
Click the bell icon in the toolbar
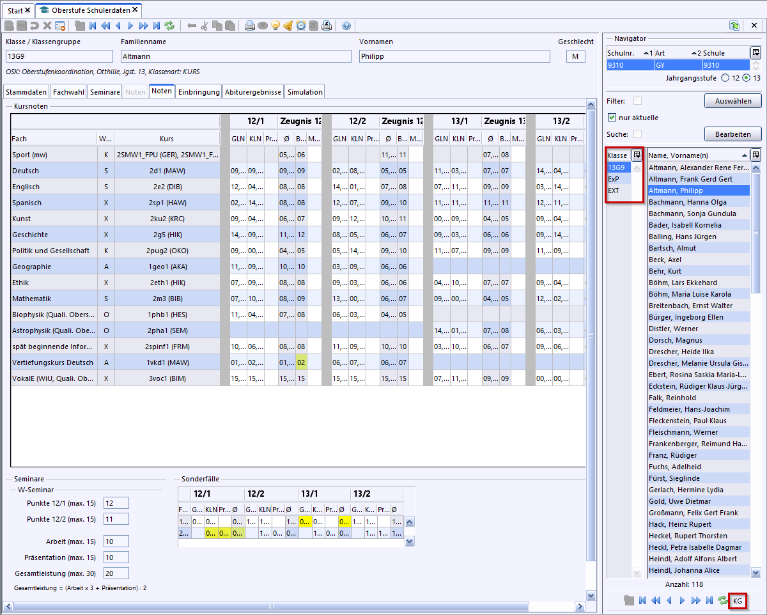(x=288, y=26)
